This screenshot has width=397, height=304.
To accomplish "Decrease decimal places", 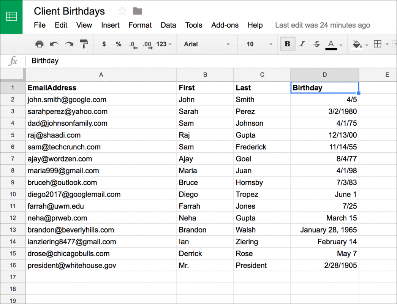I will (133, 44).
